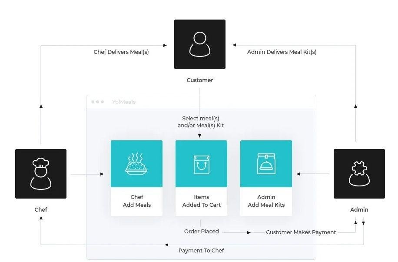Click the three window dots in YoIMeals header

[x=97, y=102]
